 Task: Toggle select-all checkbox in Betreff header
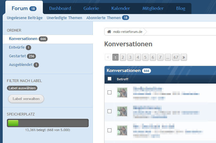coord(109,79)
